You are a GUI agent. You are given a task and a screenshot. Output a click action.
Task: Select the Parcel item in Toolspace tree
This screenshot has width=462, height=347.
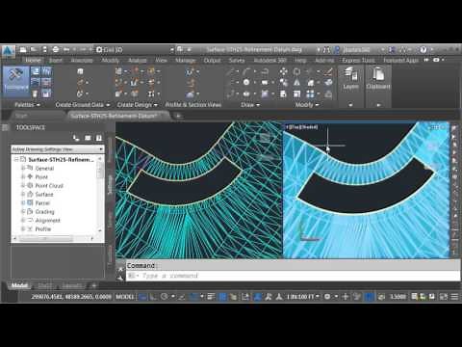click(42, 202)
